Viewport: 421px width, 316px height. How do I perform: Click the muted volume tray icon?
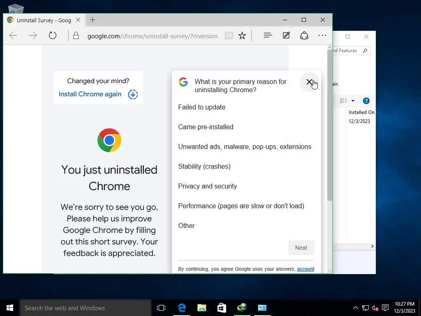375,308
